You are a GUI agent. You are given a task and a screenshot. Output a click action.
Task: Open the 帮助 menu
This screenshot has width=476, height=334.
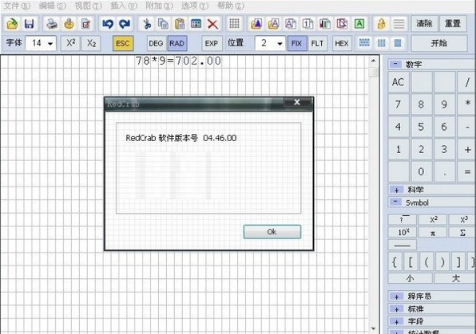231,6
